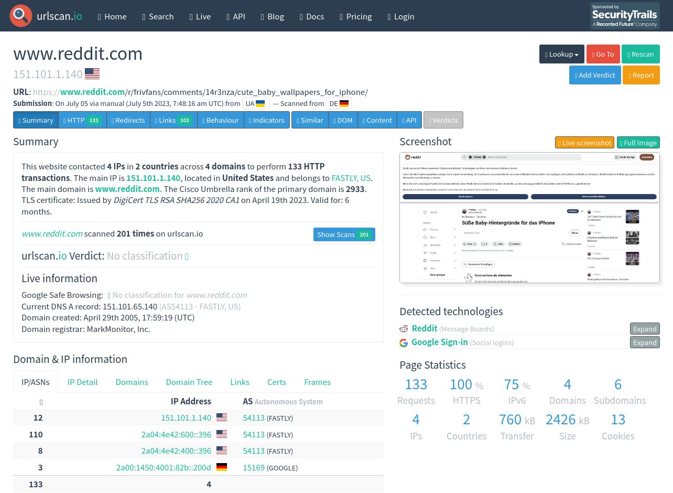Open the Docs navigation item
Image resolution: width=673 pixels, height=493 pixels.
(312, 16)
